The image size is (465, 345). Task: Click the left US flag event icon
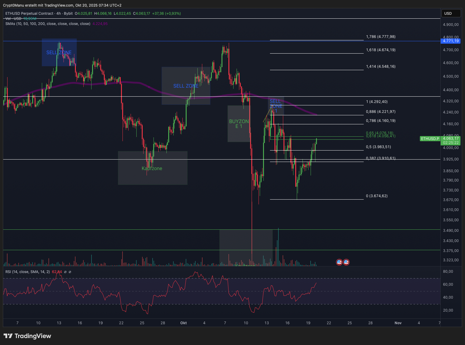[x=339, y=262]
